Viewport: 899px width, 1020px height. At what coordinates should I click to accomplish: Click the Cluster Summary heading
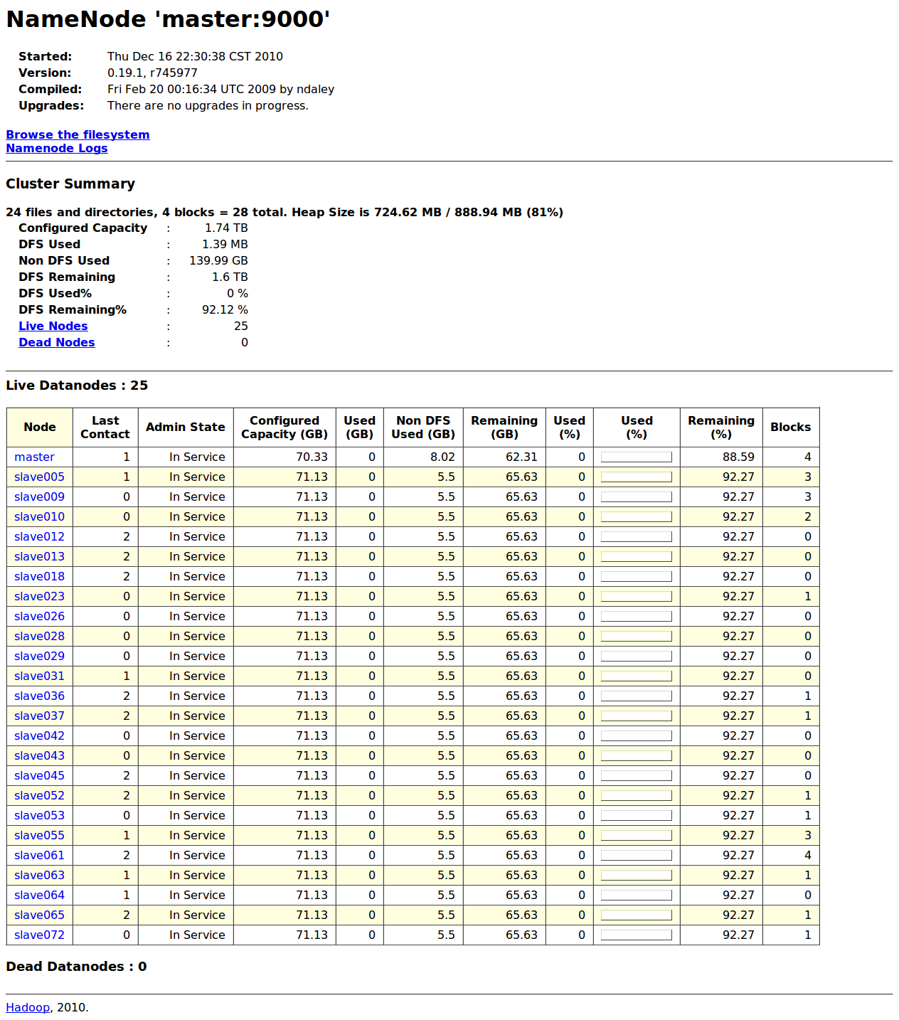coord(70,184)
